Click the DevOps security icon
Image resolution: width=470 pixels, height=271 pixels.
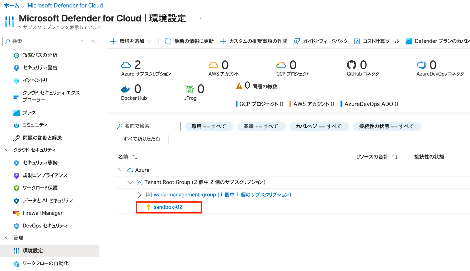coord(16,226)
